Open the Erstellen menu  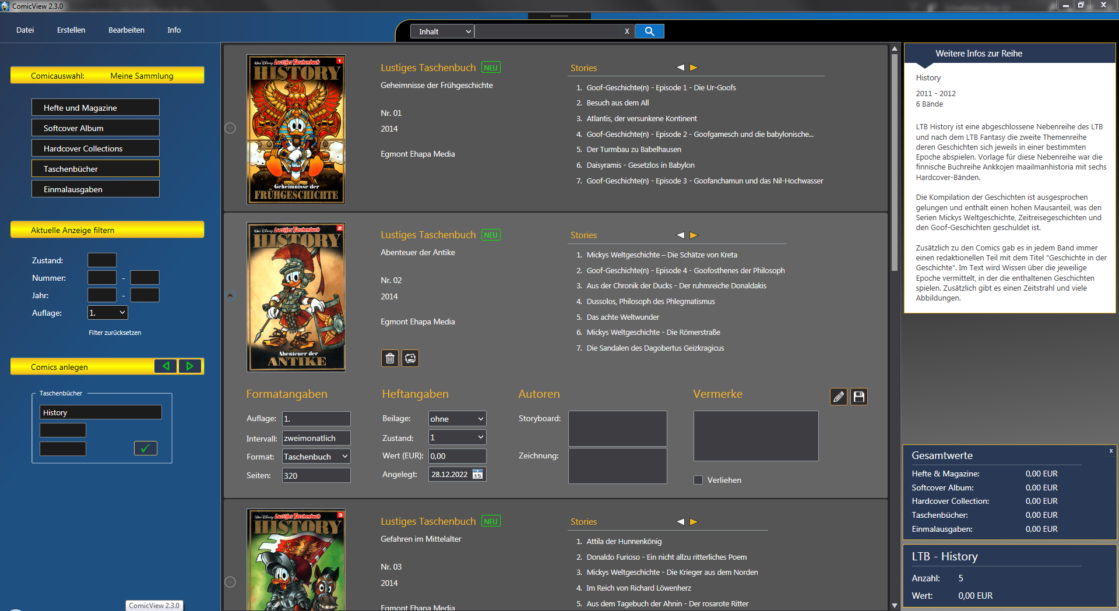71,30
